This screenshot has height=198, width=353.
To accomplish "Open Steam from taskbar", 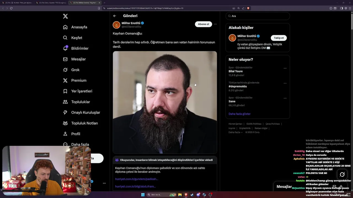I will [192, 195].
